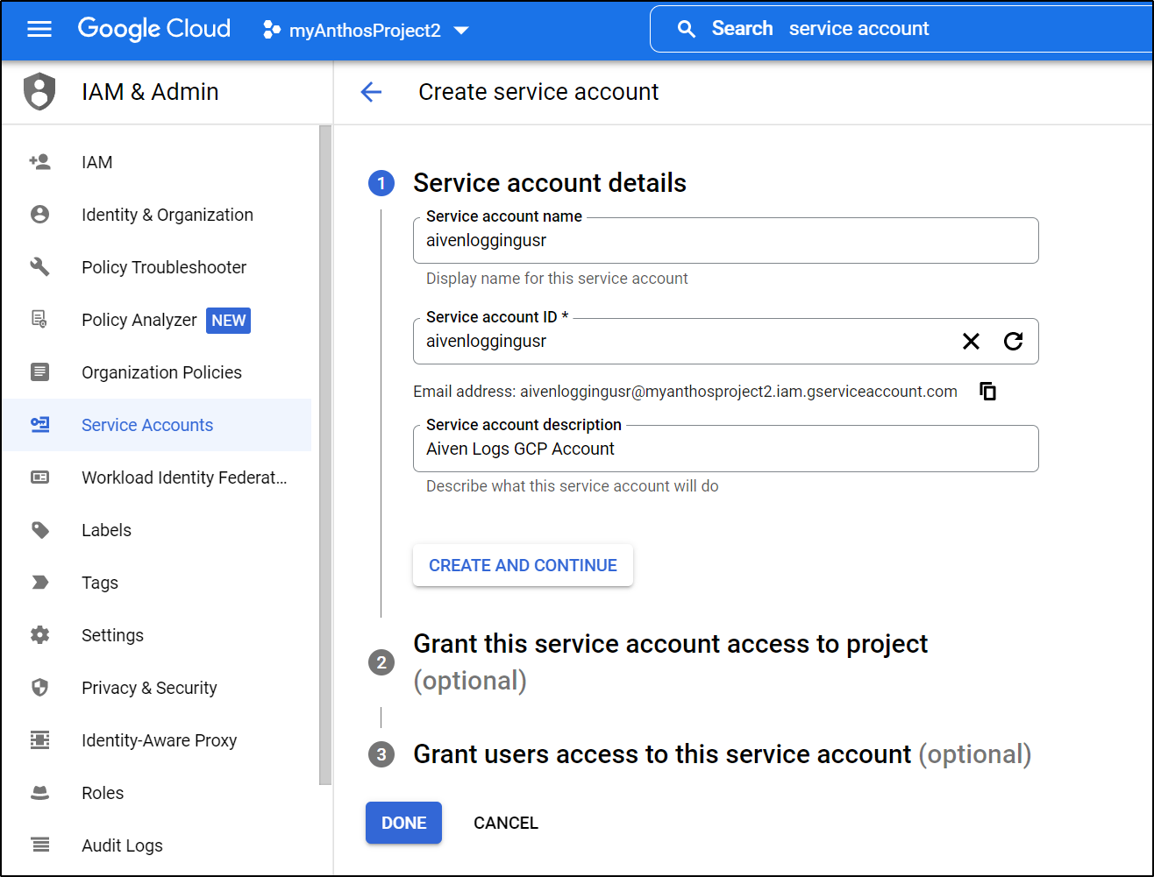Select Service Accounts in the sidebar
This screenshot has height=877, width=1154.
[x=157, y=425]
